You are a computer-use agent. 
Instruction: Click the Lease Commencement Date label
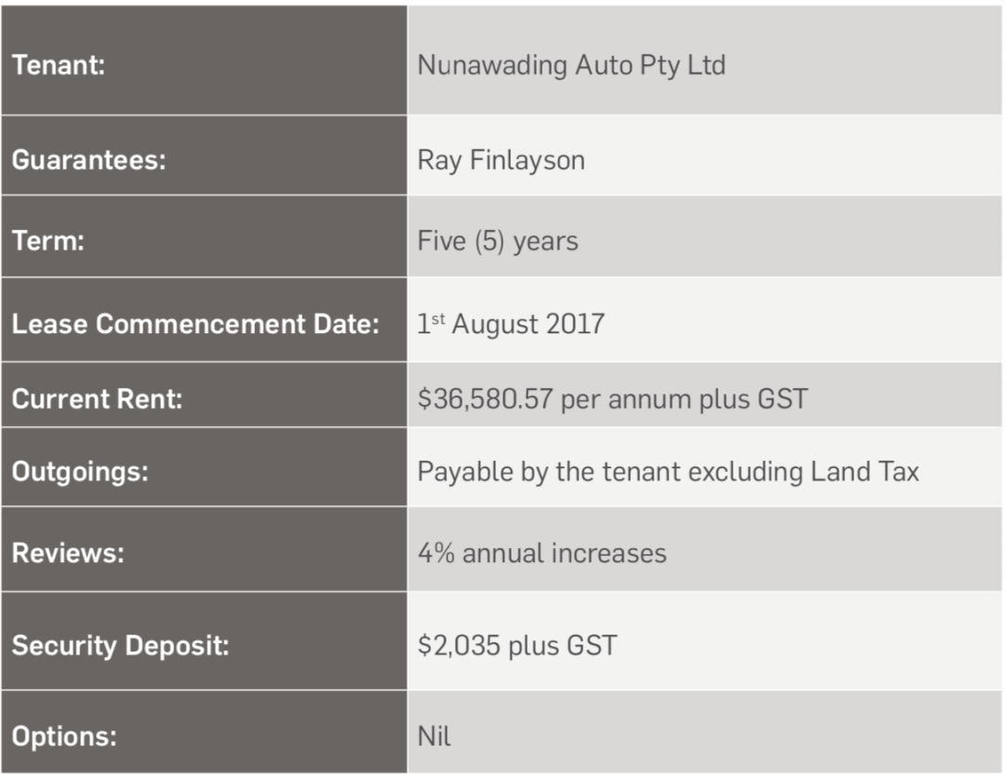pyautogui.click(x=195, y=324)
